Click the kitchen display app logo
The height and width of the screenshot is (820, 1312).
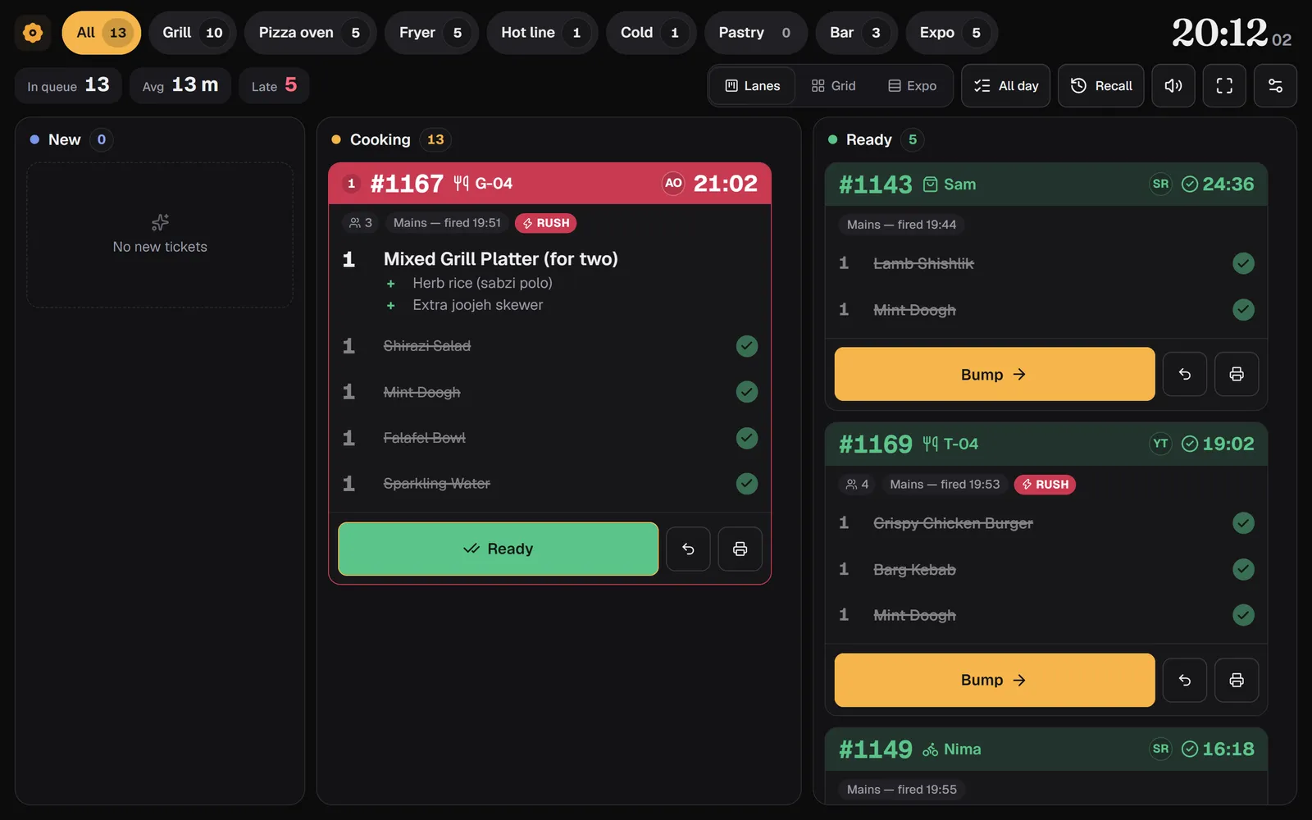(33, 33)
